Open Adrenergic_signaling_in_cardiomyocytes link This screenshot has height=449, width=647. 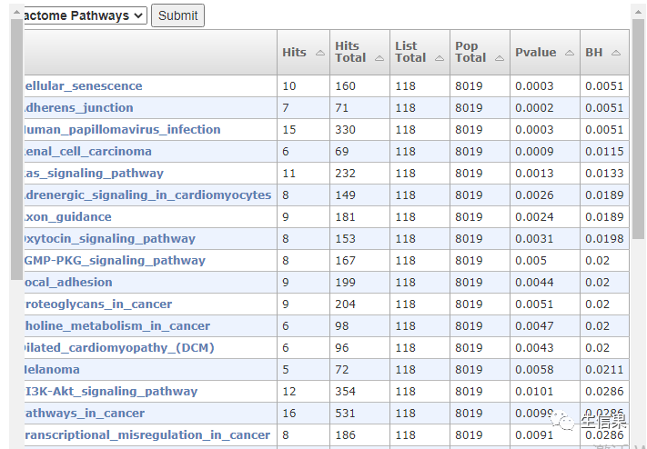pyautogui.click(x=147, y=195)
